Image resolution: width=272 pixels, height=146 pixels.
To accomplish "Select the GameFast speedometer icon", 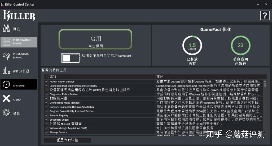I will click(x=6, y=84).
